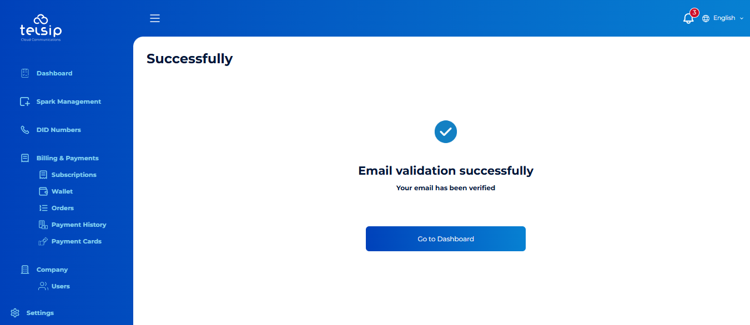Screen dimensions: 750x325
Task: Open the Payment Cards link
Action: pos(76,241)
